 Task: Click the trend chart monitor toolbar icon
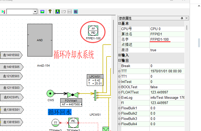[x=42, y=12]
